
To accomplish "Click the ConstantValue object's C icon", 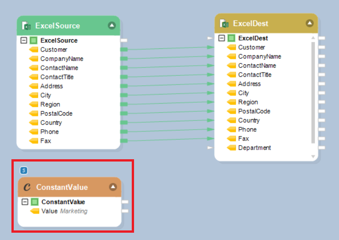I will pos(27,187).
